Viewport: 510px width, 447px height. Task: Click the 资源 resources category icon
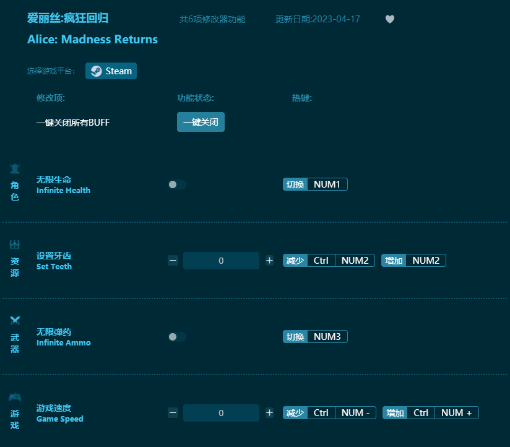[15, 245]
